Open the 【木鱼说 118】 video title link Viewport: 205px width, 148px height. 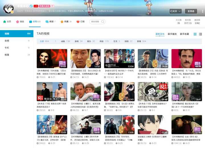tap(153, 105)
